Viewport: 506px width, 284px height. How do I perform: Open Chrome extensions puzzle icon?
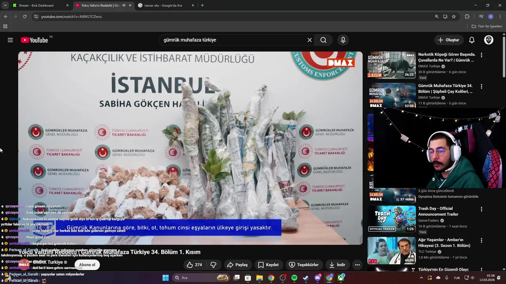point(467,17)
